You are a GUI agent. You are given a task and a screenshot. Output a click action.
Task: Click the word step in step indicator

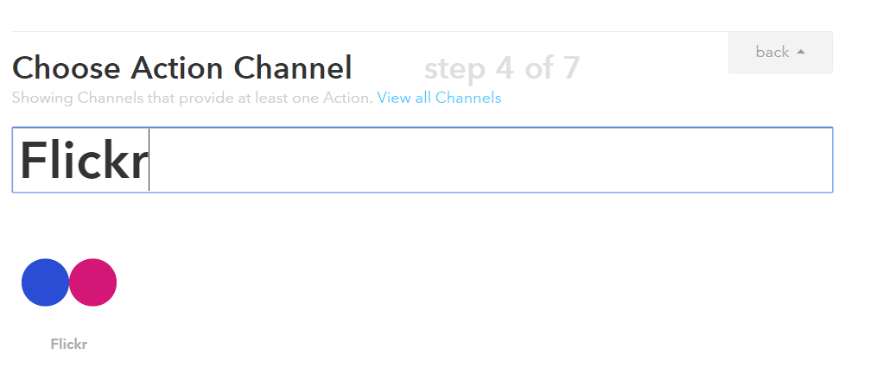[x=456, y=67]
